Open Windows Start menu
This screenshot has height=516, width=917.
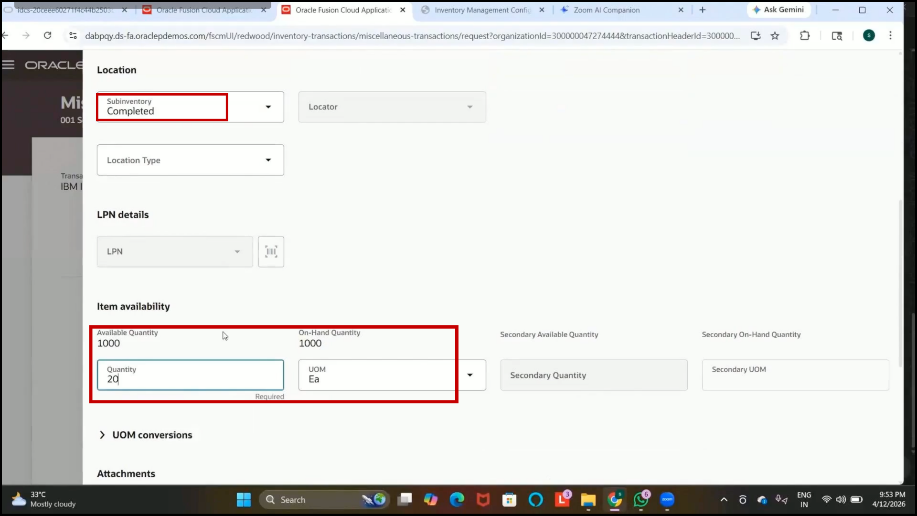pos(244,500)
